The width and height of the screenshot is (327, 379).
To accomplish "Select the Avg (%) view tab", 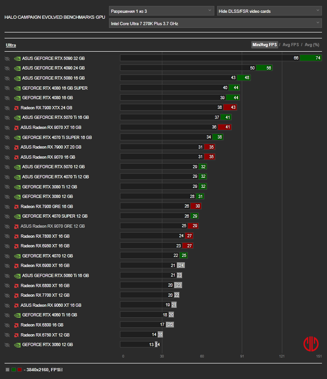I will coord(312,45).
